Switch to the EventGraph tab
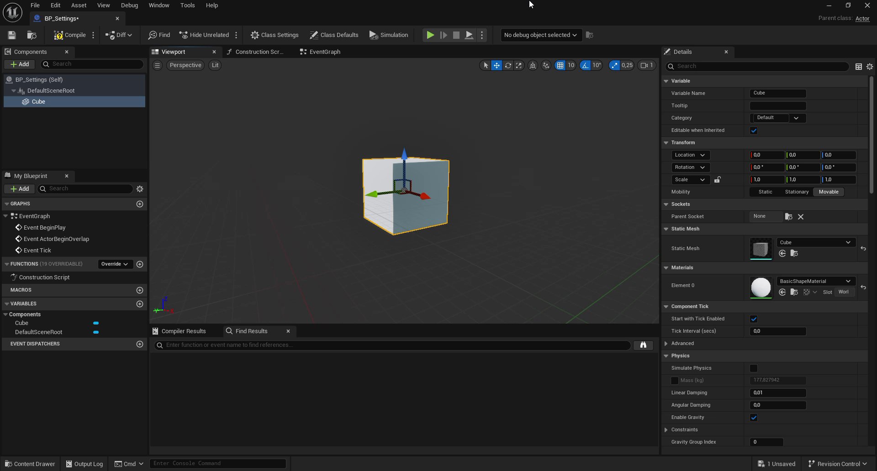The height and width of the screenshot is (471, 877). point(320,52)
